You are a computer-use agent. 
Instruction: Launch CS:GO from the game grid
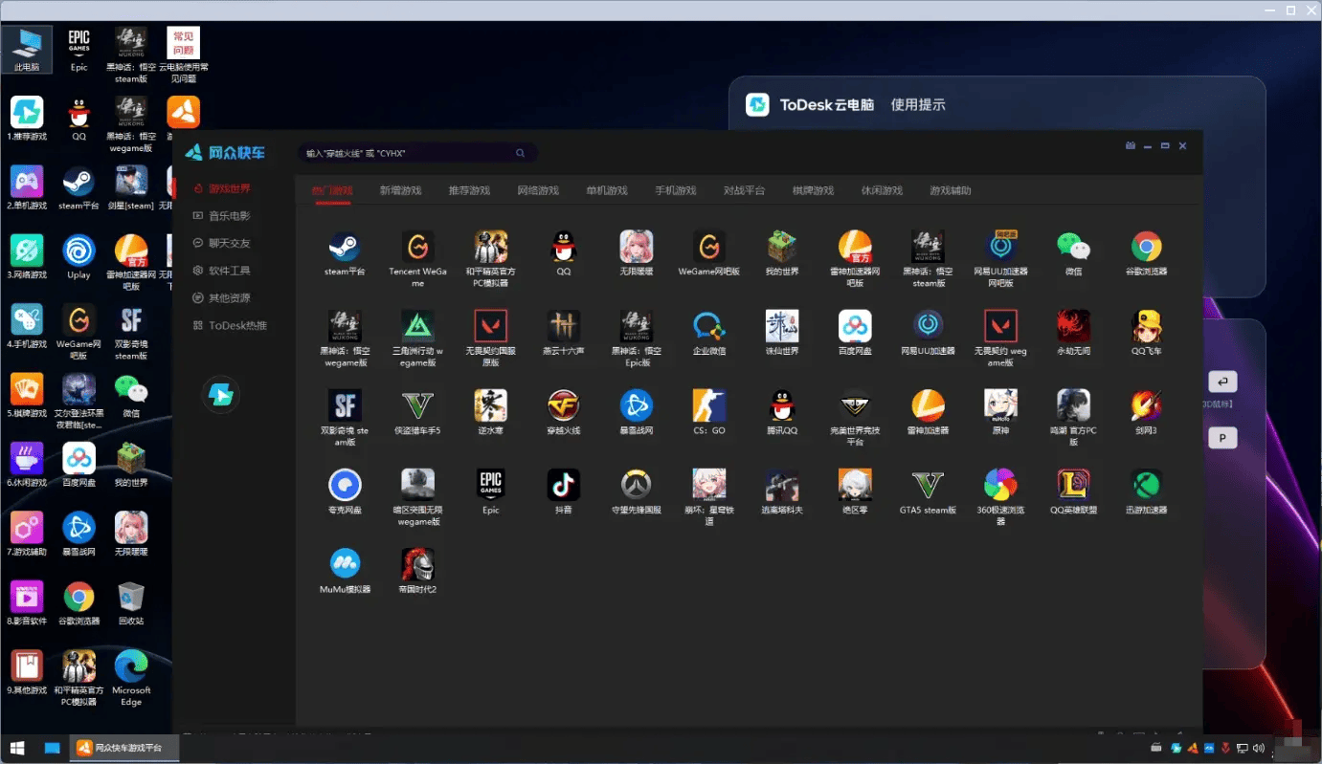pos(709,406)
